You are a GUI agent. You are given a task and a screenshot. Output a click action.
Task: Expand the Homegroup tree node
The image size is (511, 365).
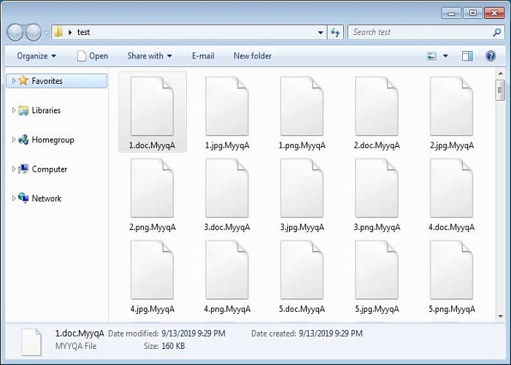(13, 139)
